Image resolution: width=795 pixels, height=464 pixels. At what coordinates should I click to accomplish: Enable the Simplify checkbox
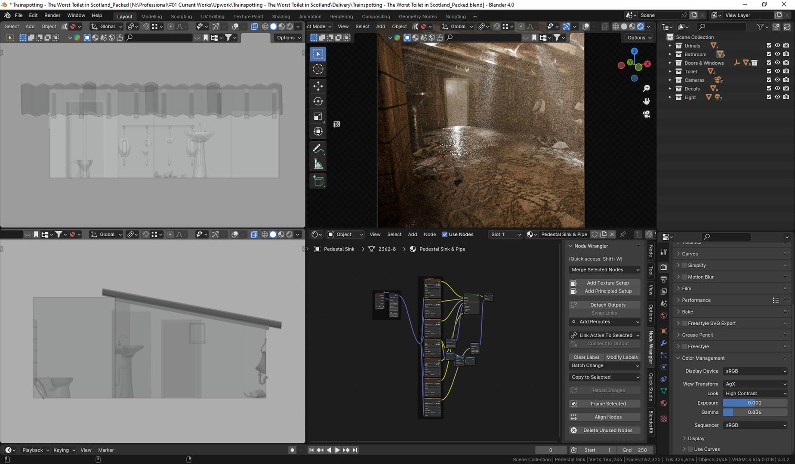(x=684, y=266)
